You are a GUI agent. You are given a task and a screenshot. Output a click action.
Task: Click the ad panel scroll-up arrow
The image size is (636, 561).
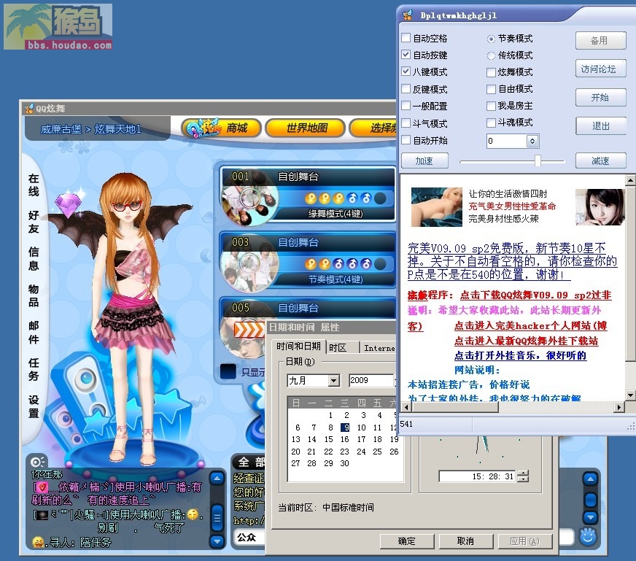click(x=630, y=179)
